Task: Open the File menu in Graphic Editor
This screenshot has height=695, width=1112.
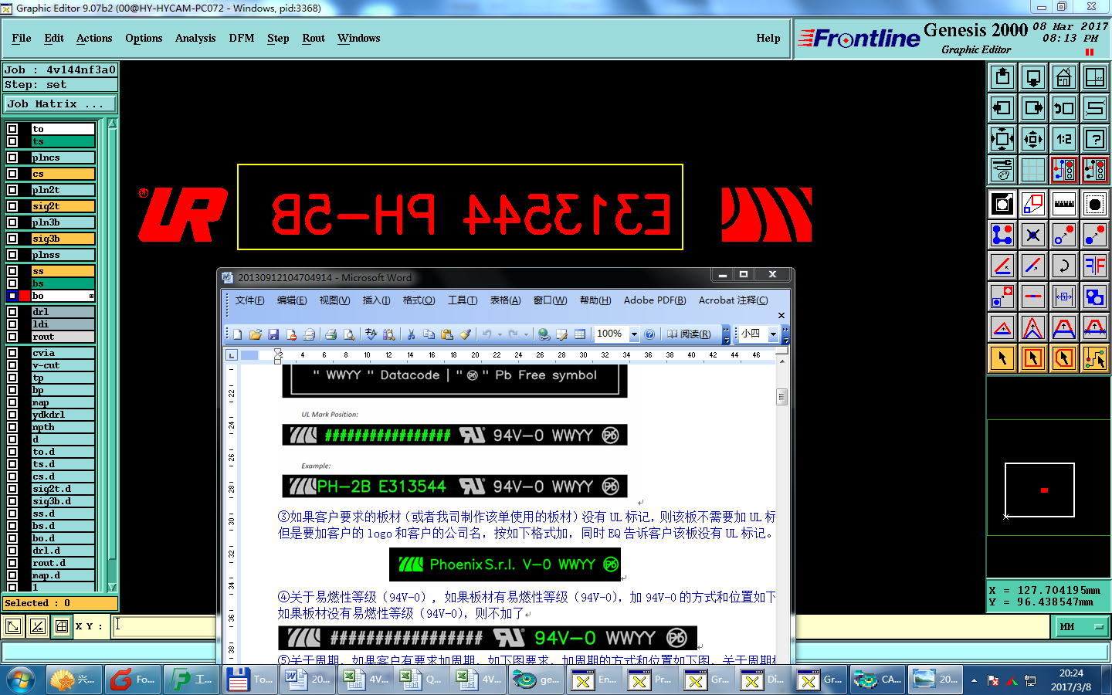Action: 22,38
